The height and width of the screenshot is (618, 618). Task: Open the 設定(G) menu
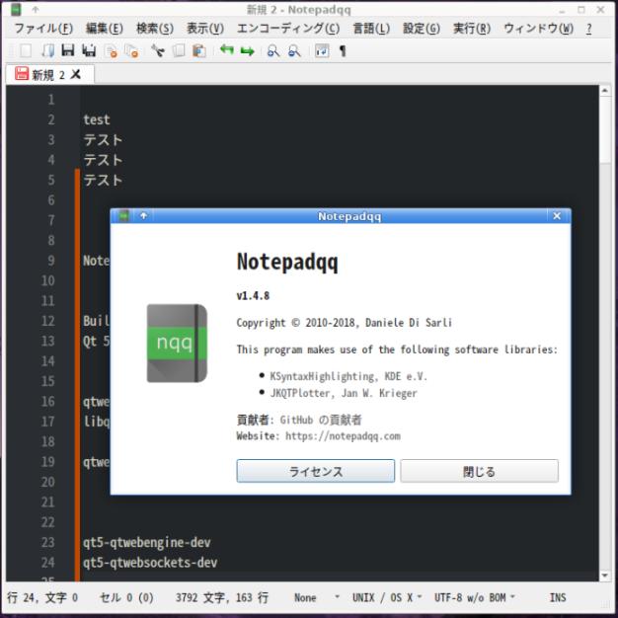click(x=422, y=29)
